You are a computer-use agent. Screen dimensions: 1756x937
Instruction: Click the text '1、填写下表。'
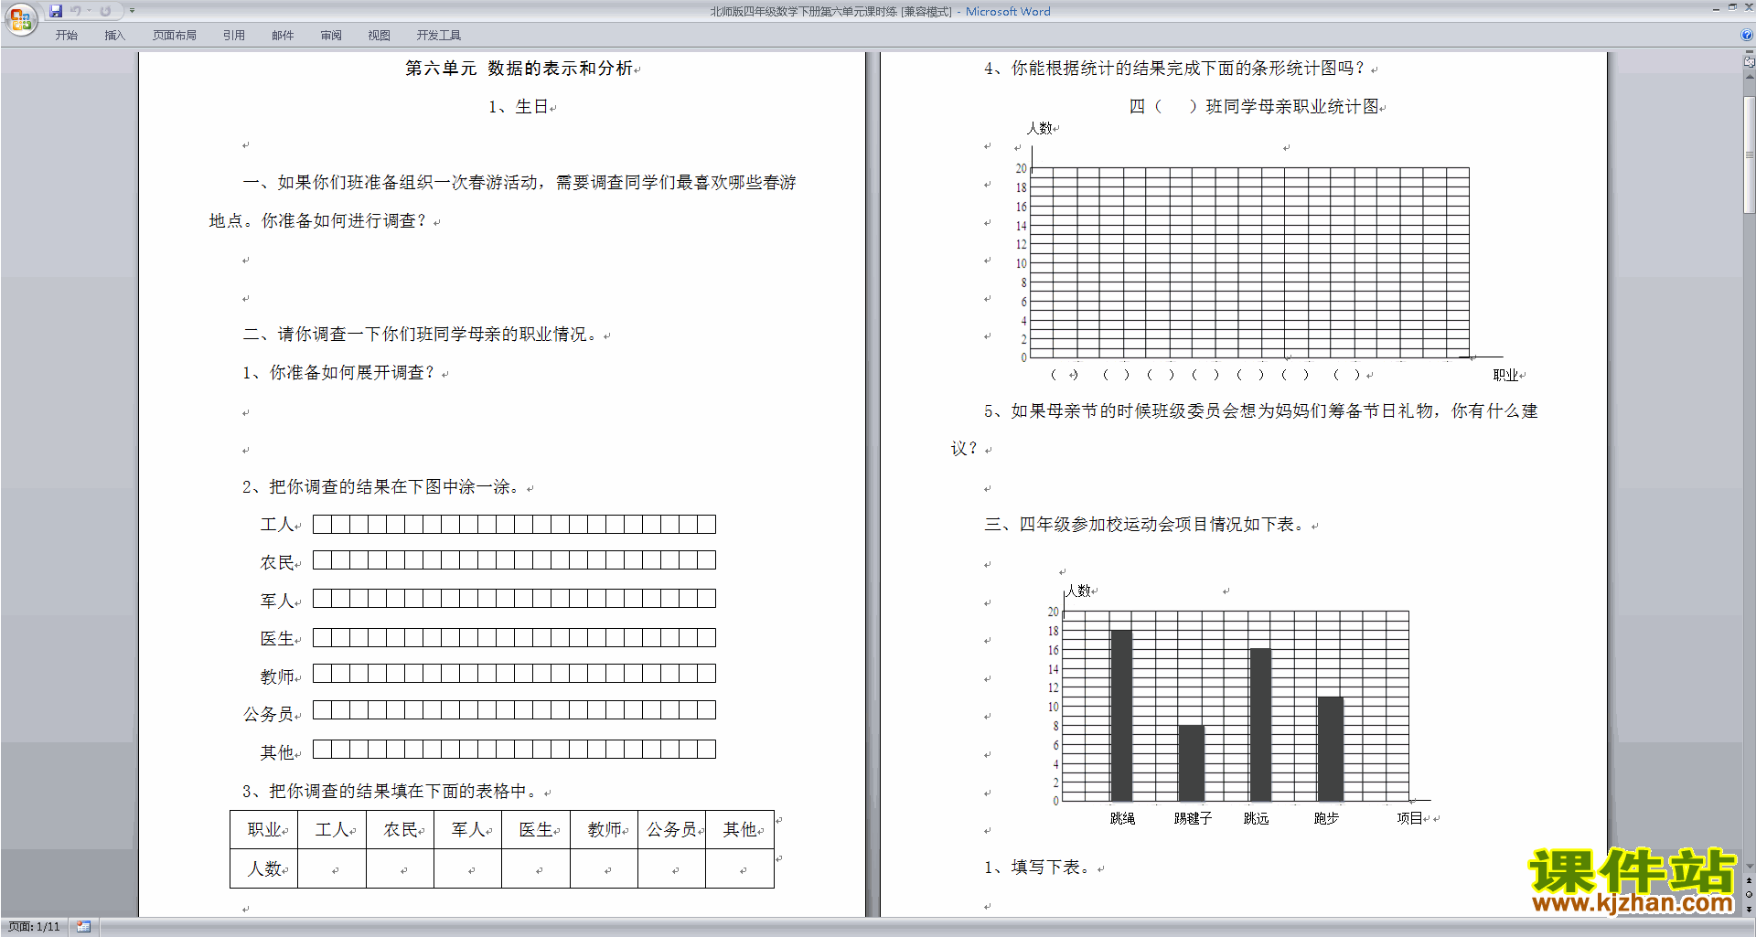pos(1041,868)
